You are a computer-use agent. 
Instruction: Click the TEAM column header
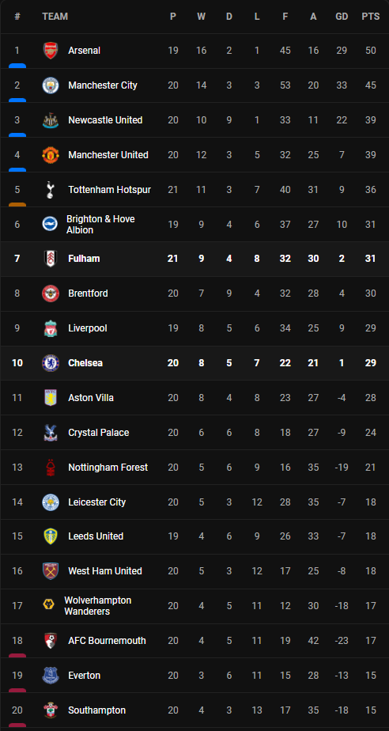click(55, 17)
